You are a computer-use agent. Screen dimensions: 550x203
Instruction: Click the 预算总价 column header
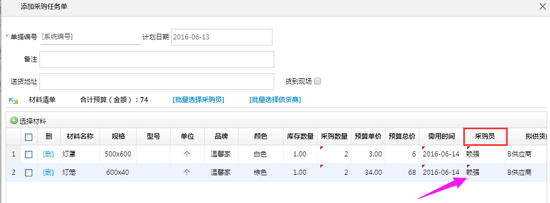402,136
